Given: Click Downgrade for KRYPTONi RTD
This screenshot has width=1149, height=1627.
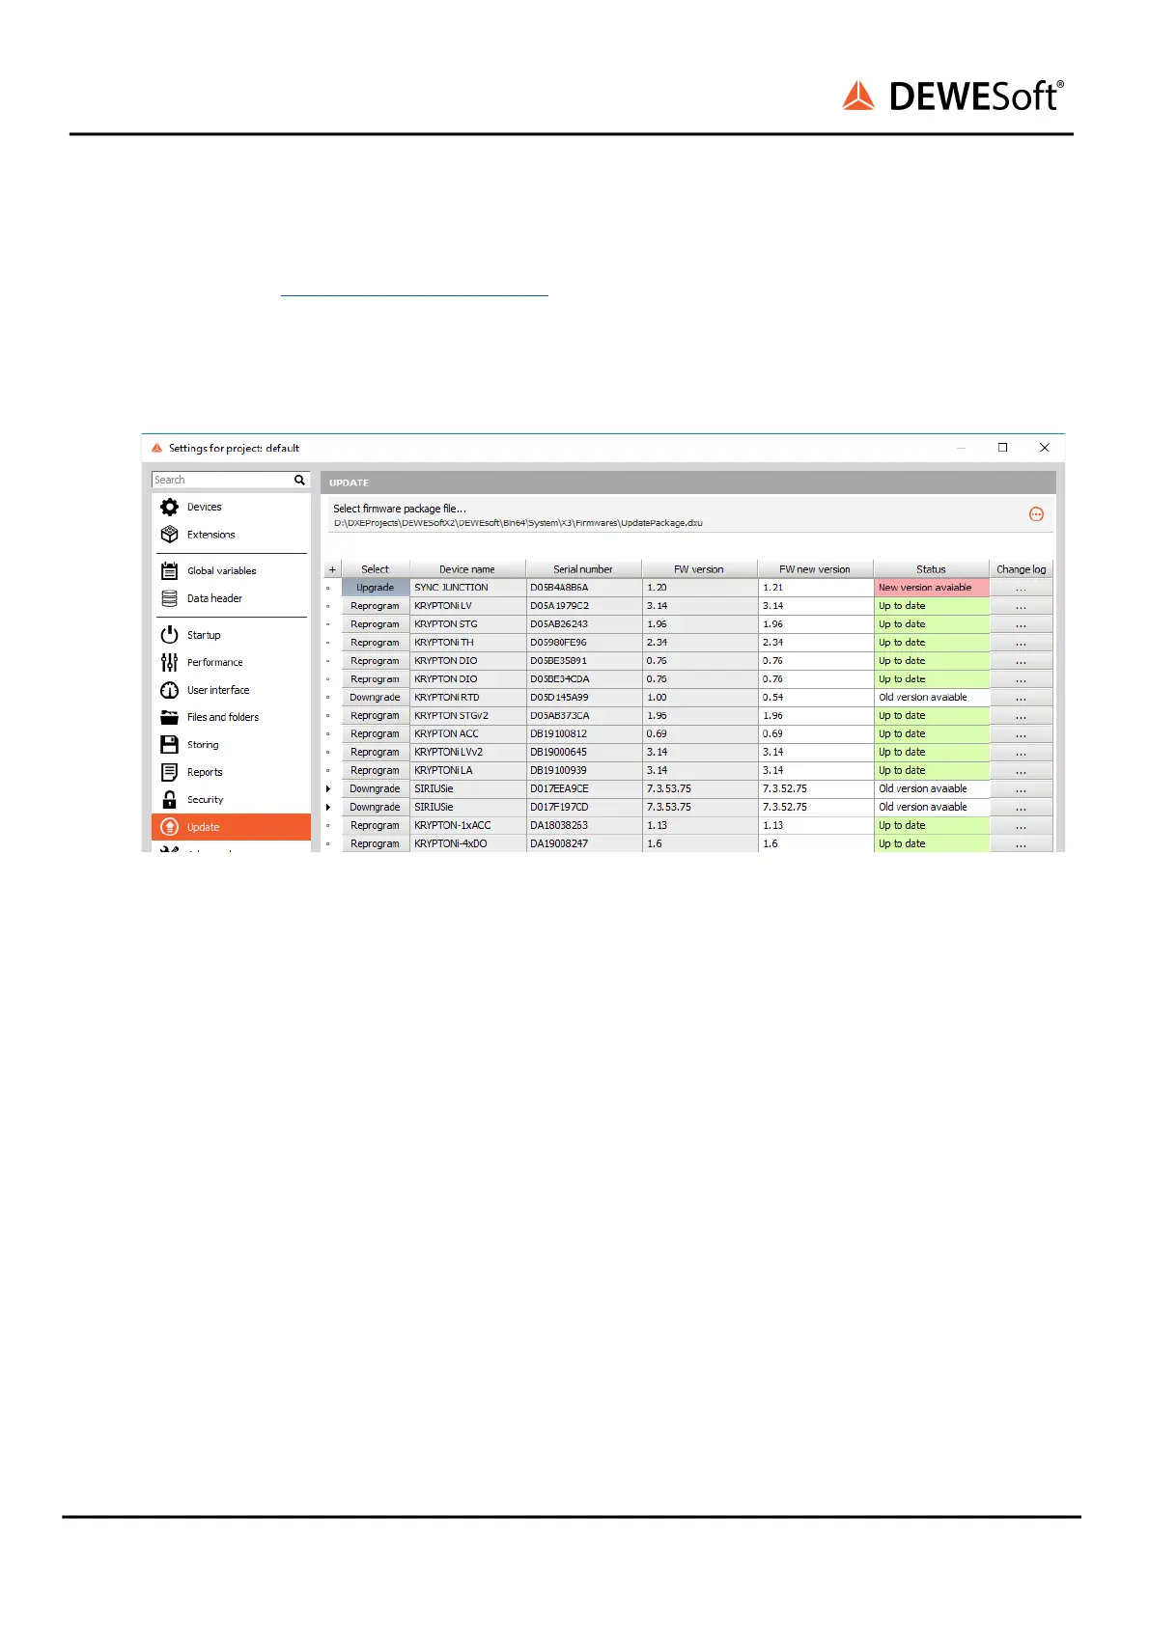Looking at the screenshot, I should click(x=376, y=698).
